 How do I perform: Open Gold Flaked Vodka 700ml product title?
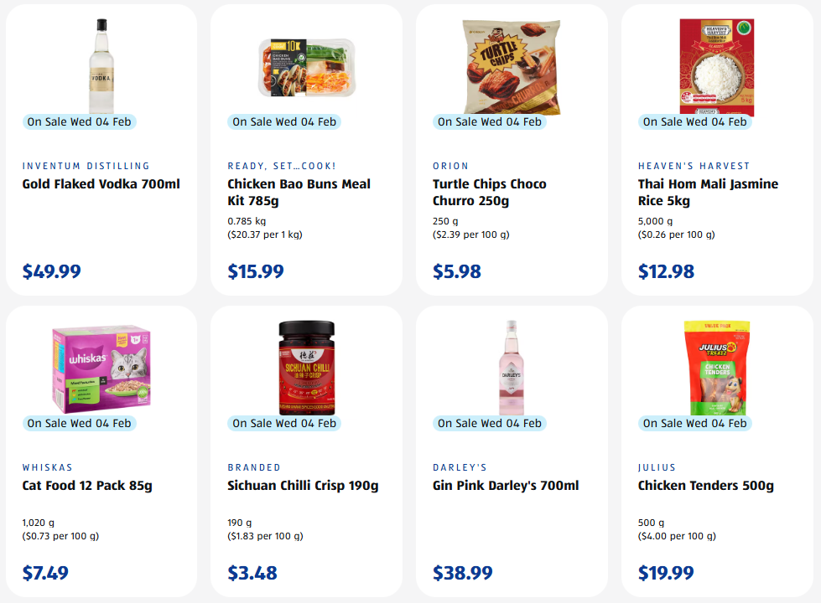click(x=101, y=184)
